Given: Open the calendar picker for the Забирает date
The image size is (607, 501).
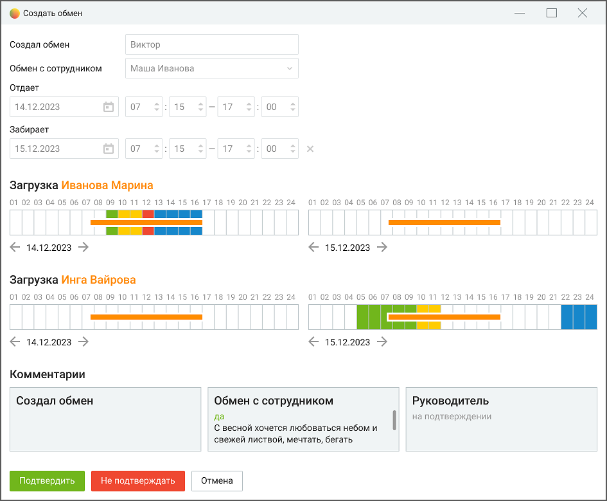Looking at the screenshot, I should click(x=109, y=149).
